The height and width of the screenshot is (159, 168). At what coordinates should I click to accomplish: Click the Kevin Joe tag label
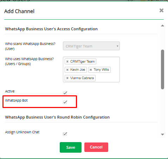78,70
